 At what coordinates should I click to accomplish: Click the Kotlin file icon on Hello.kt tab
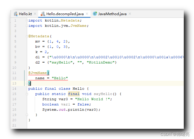pos(16,14)
